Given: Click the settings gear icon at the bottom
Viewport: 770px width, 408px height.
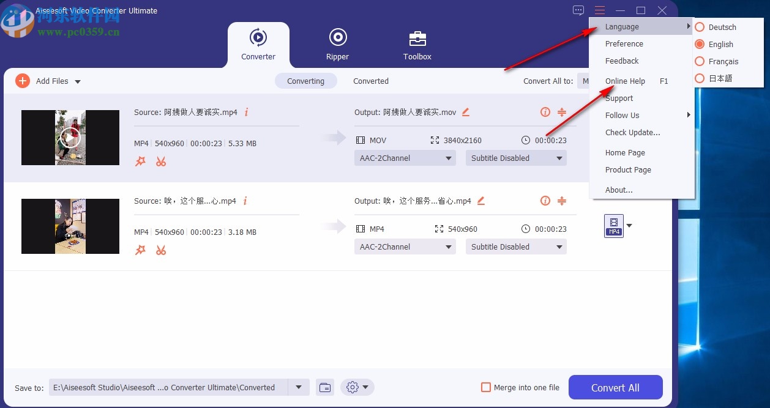Looking at the screenshot, I should point(352,387).
